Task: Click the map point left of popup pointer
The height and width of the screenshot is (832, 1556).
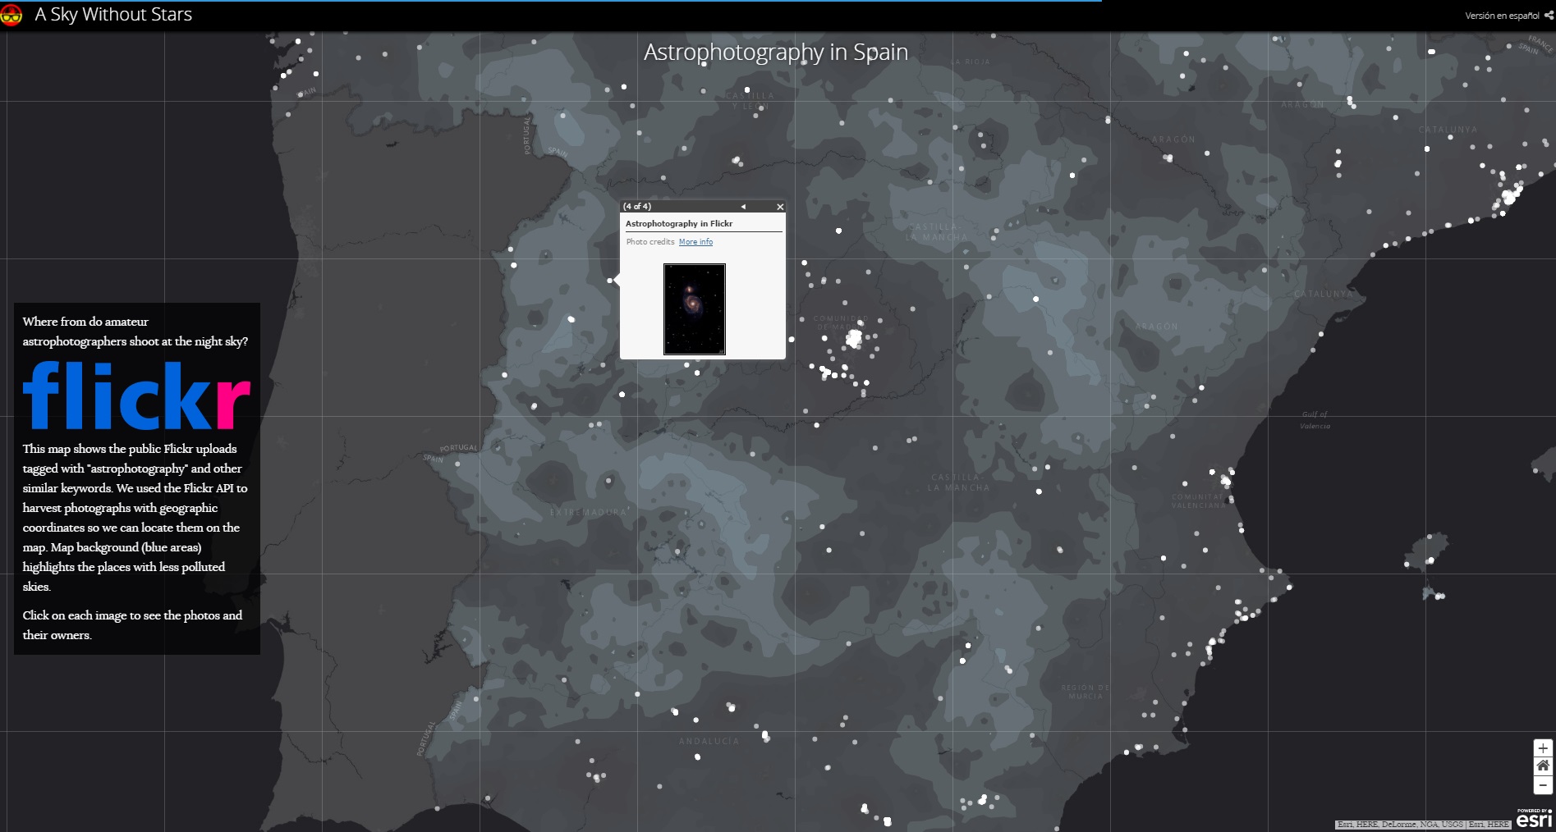Action: pos(610,281)
